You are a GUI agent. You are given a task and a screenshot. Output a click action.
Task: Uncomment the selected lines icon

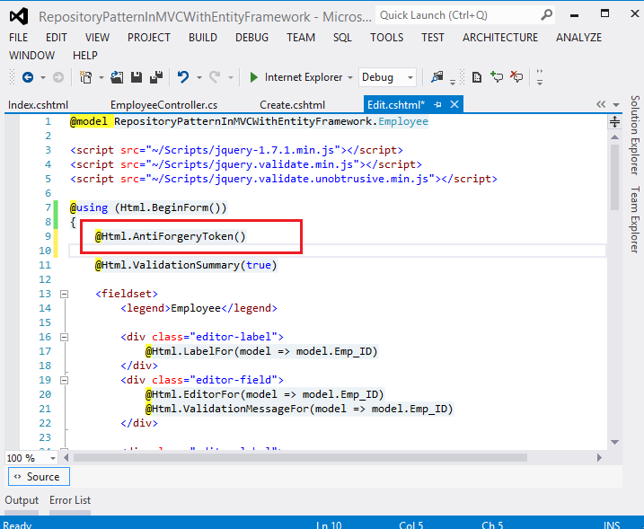click(516, 77)
